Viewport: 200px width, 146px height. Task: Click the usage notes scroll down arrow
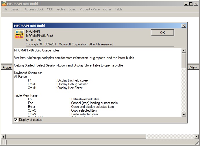(184, 114)
